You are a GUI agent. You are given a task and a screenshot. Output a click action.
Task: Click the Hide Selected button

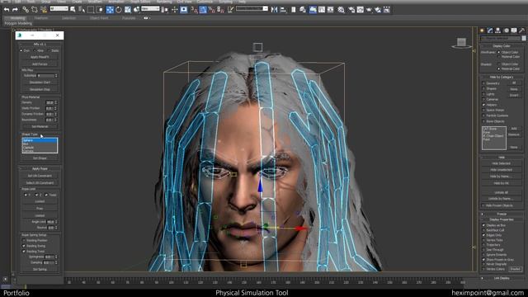pos(501,163)
